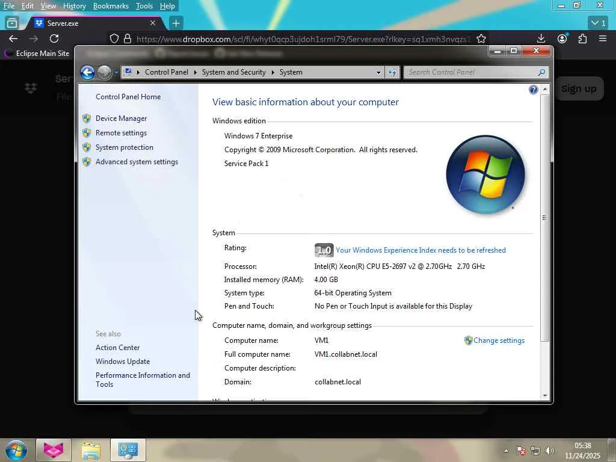The width and height of the screenshot is (616, 462).
Task: Click the volume speaker tray icon
Action: 550,451
